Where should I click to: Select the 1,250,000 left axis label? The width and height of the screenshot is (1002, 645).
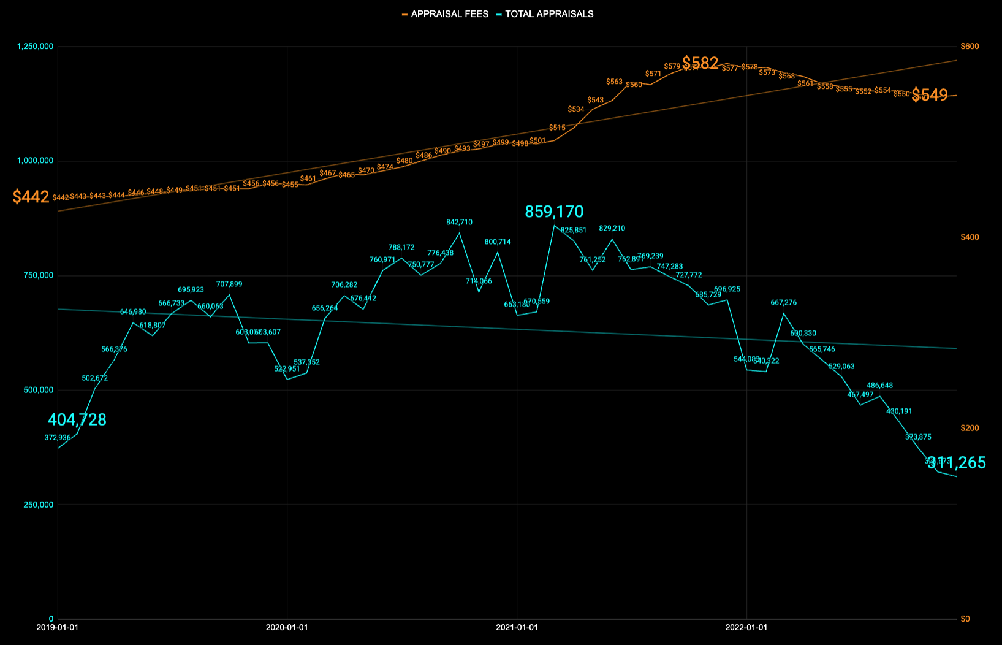tap(36, 47)
